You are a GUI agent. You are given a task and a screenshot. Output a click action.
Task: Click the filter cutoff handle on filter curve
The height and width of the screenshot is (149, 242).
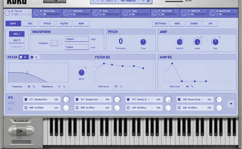[27, 73]
